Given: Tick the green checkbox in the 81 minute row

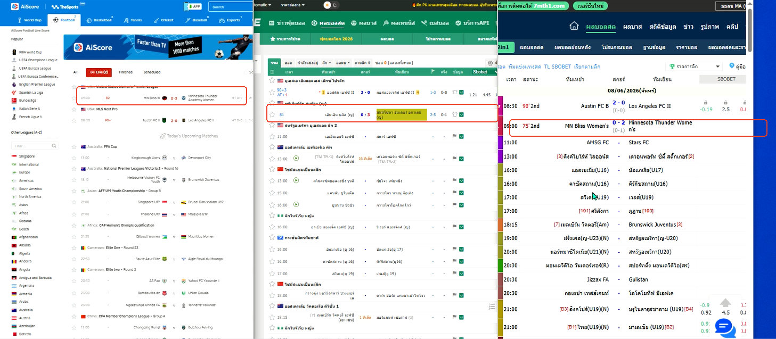Looking at the screenshot, I should [x=461, y=114].
